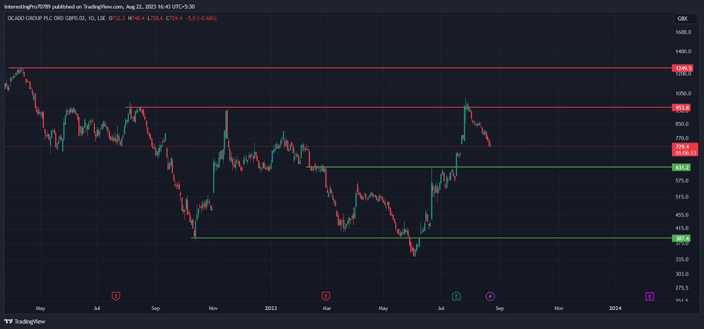The image size is (704, 329).
Task: Click the high value H748.4
Action: point(136,18)
